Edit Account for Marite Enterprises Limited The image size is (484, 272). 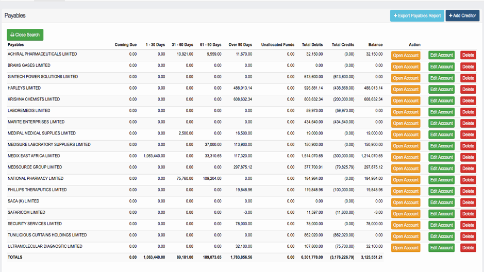coord(441,123)
